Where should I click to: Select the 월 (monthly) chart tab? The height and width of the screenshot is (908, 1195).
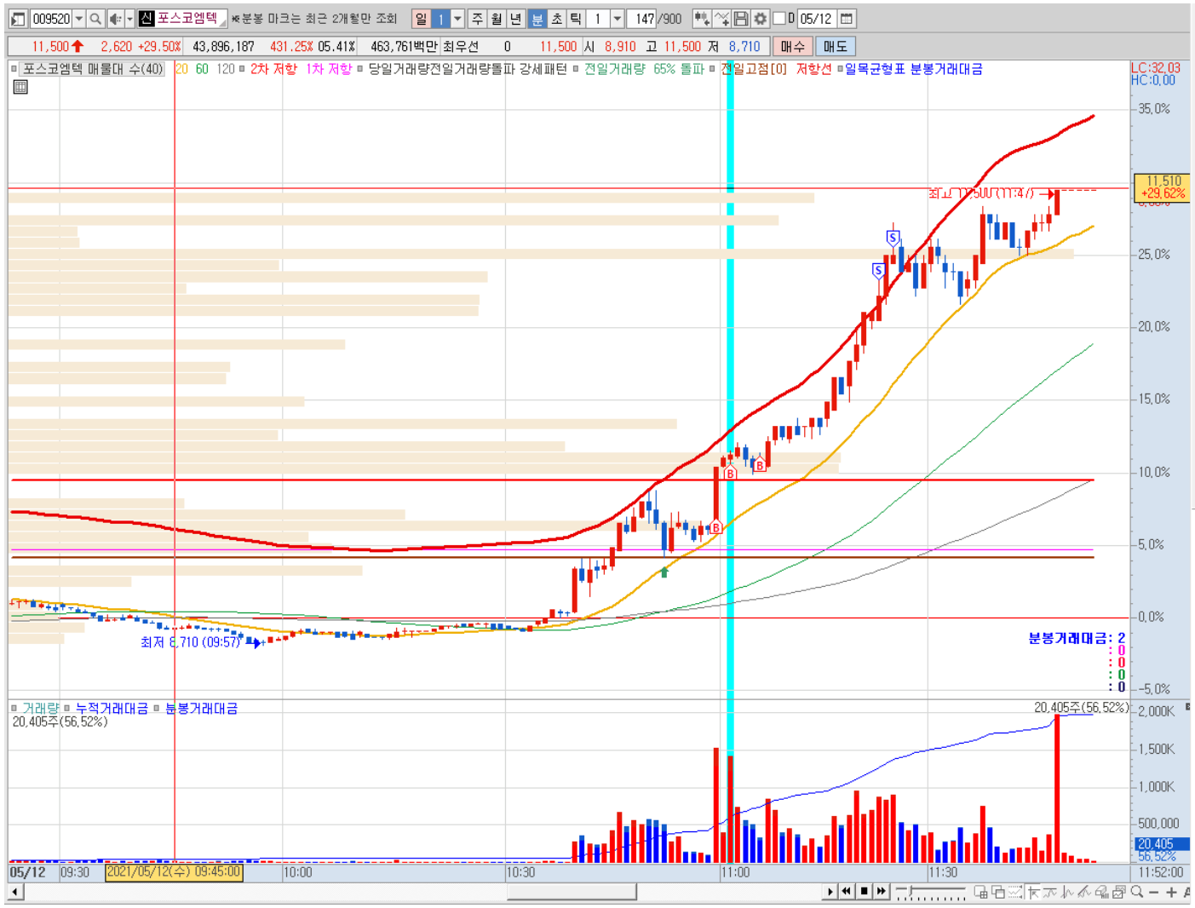pos(496,19)
